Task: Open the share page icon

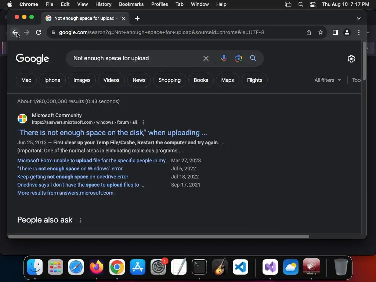Action: (308, 32)
